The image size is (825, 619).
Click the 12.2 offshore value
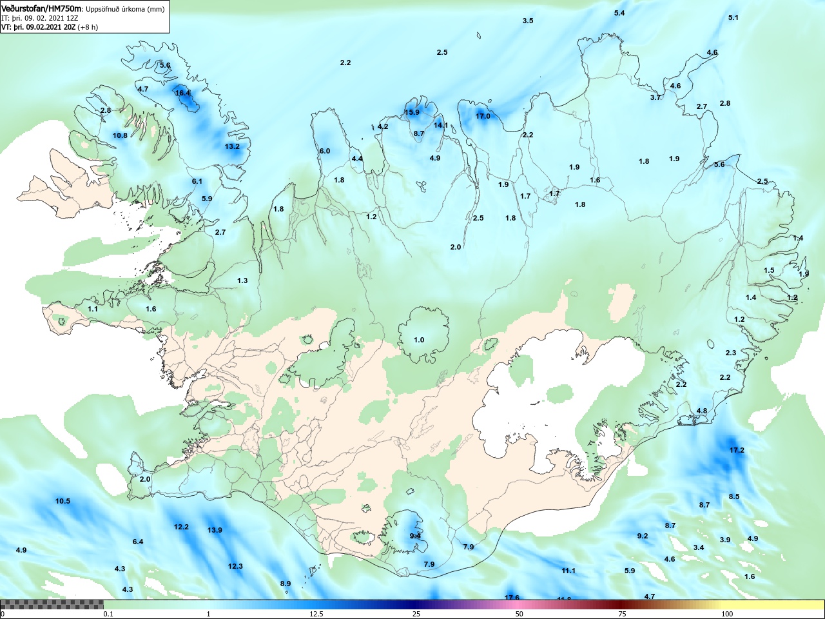(182, 527)
